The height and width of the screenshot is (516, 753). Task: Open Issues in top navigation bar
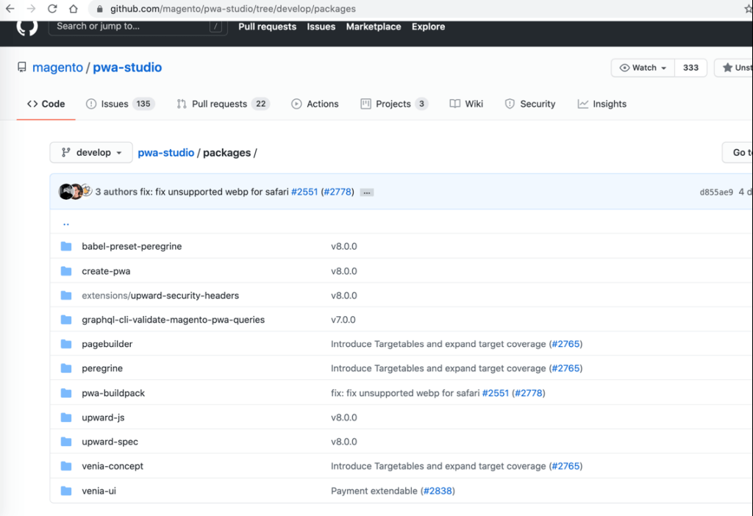tap(321, 27)
